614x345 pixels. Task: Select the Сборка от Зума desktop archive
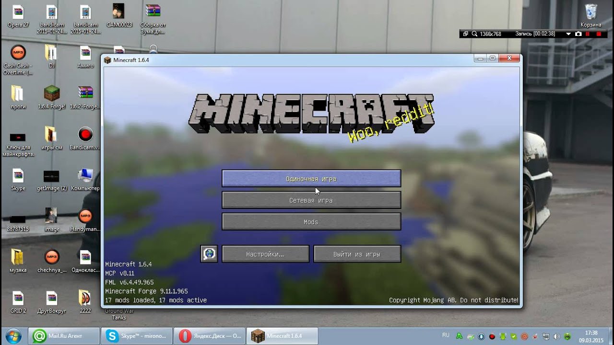153,19
